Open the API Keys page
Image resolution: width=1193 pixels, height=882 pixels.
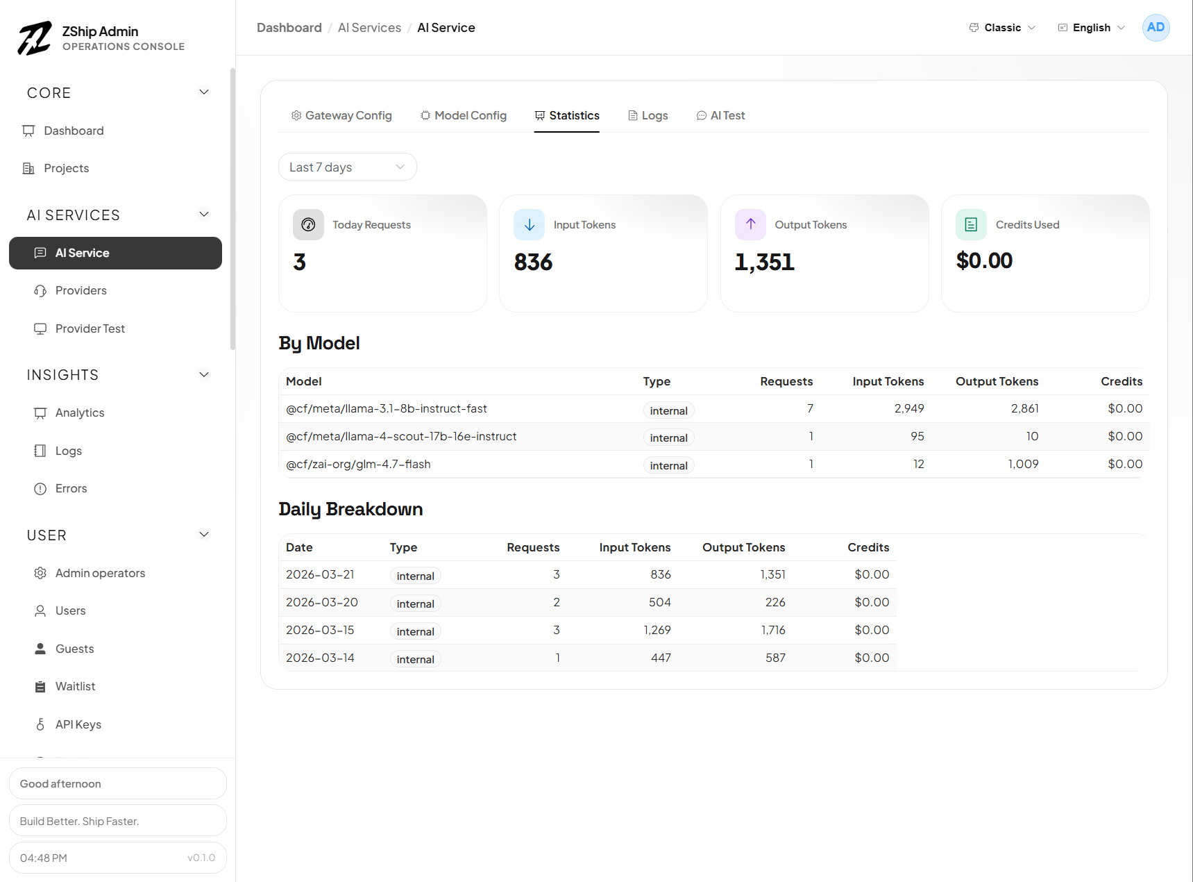tap(78, 724)
